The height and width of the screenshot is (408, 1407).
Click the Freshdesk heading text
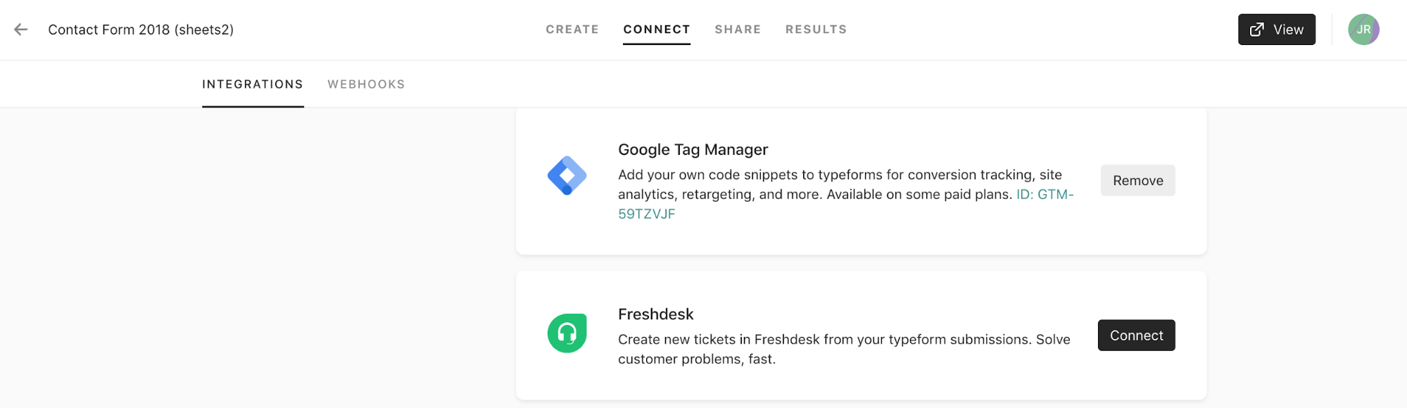655,314
